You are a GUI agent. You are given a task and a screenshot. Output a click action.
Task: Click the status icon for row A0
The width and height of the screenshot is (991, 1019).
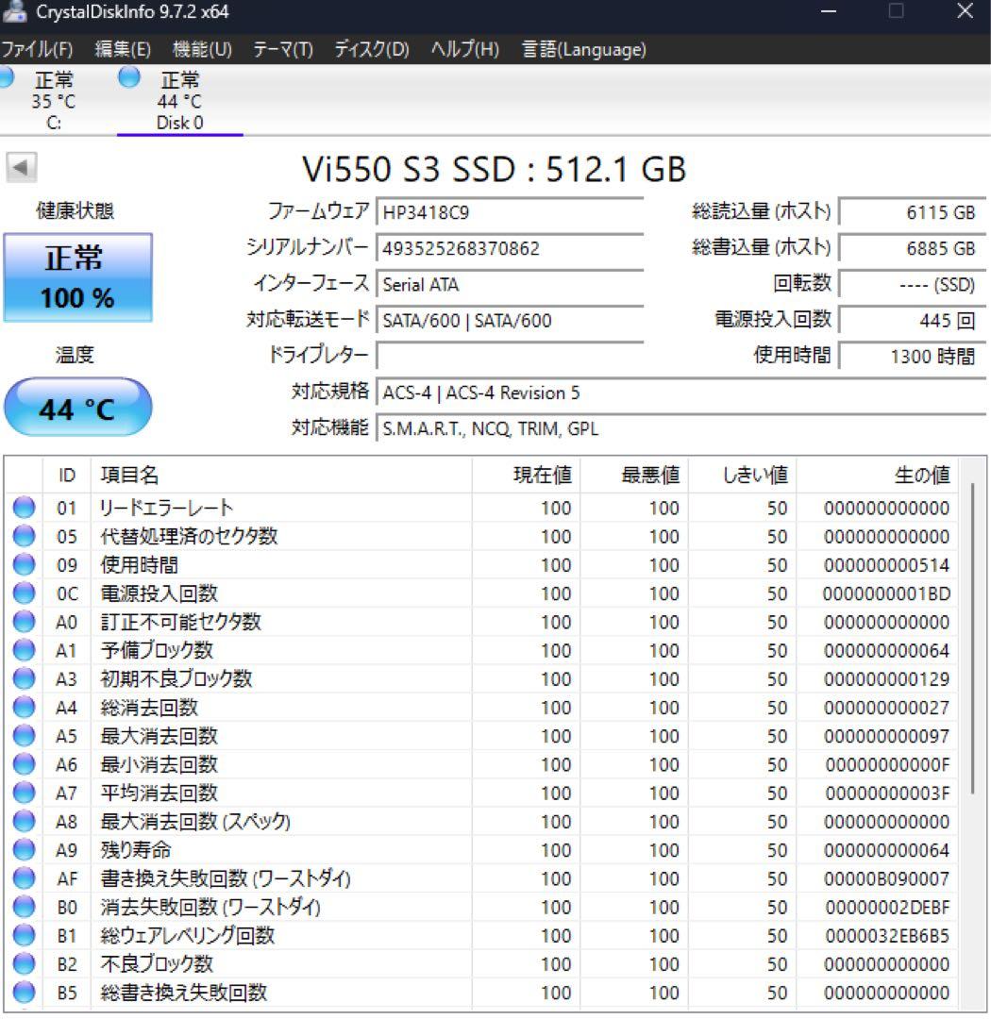click(x=24, y=621)
